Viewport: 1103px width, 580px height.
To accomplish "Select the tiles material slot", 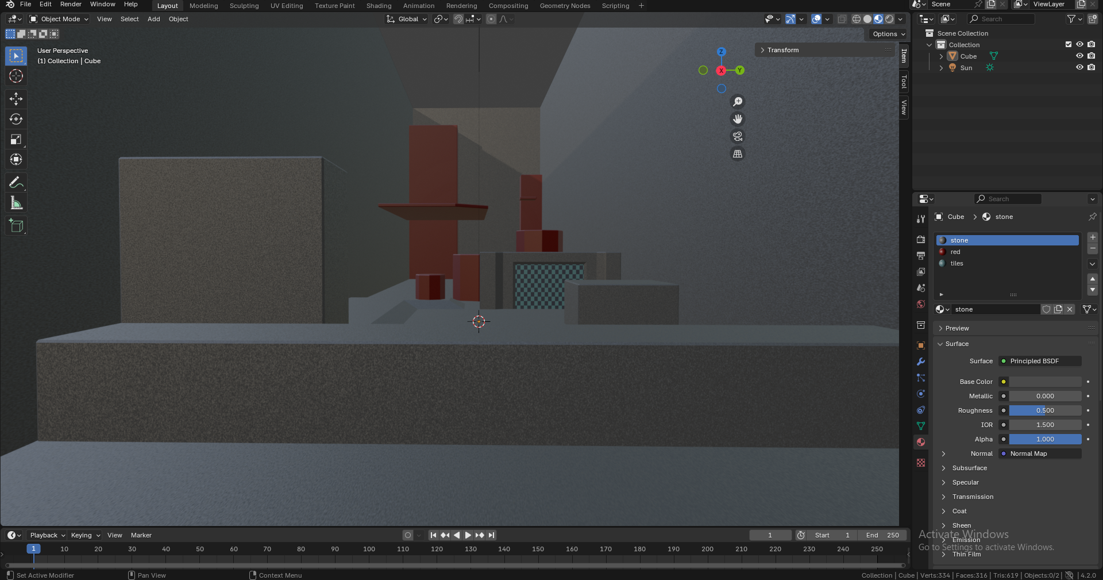I will 1008,263.
